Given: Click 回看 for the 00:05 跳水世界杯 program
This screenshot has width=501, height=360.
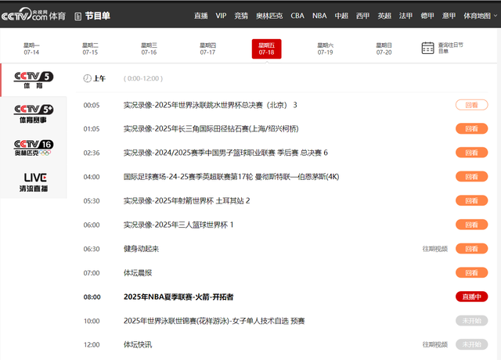Looking at the screenshot, I should click(x=471, y=105).
